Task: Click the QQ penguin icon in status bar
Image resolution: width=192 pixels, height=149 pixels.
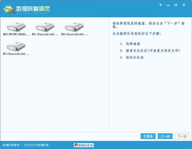Action: tap(76, 145)
